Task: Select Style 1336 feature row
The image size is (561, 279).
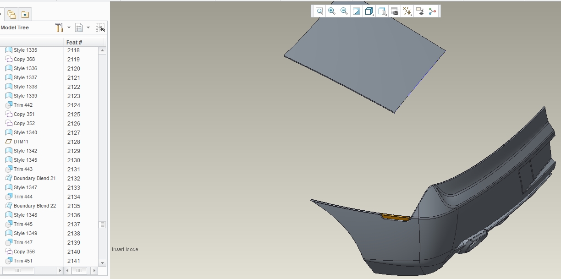Action: (x=25, y=68)
